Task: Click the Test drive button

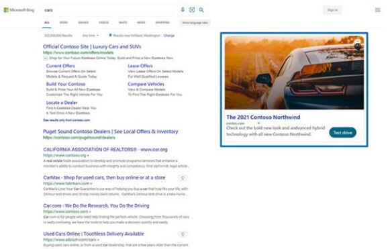Action: click(x=343, y=133)
